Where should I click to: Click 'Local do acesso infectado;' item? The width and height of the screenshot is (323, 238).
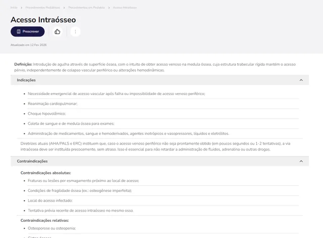(x=50, y=201)
